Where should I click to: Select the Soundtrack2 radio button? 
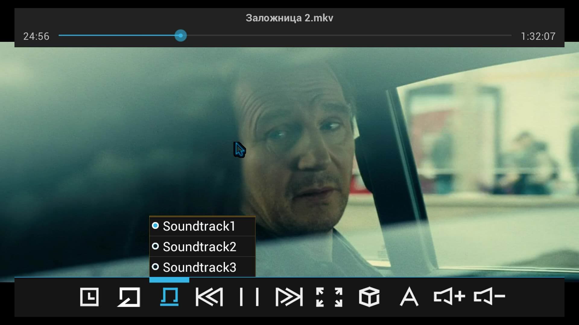point(155,246)
